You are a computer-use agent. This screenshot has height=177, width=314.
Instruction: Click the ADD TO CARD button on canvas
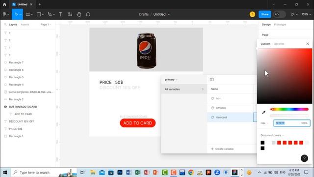137,123
